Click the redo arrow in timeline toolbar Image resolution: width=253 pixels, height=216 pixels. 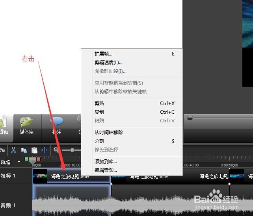[2, 150]
